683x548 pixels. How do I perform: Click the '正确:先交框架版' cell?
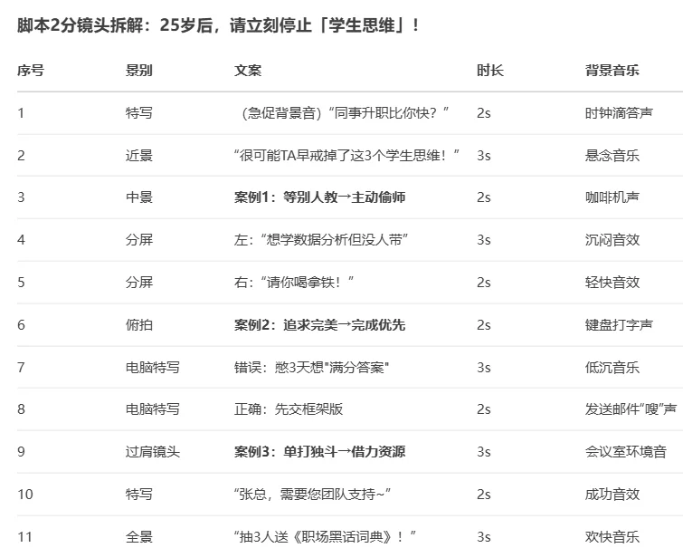click(x=289, y=409)
